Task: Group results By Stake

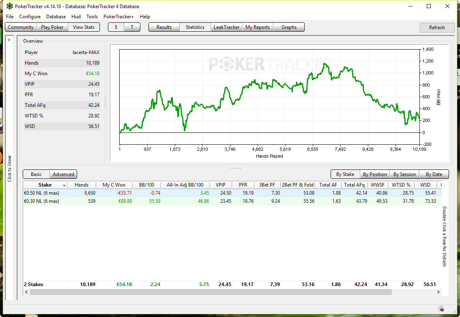Action: point(345,174)
